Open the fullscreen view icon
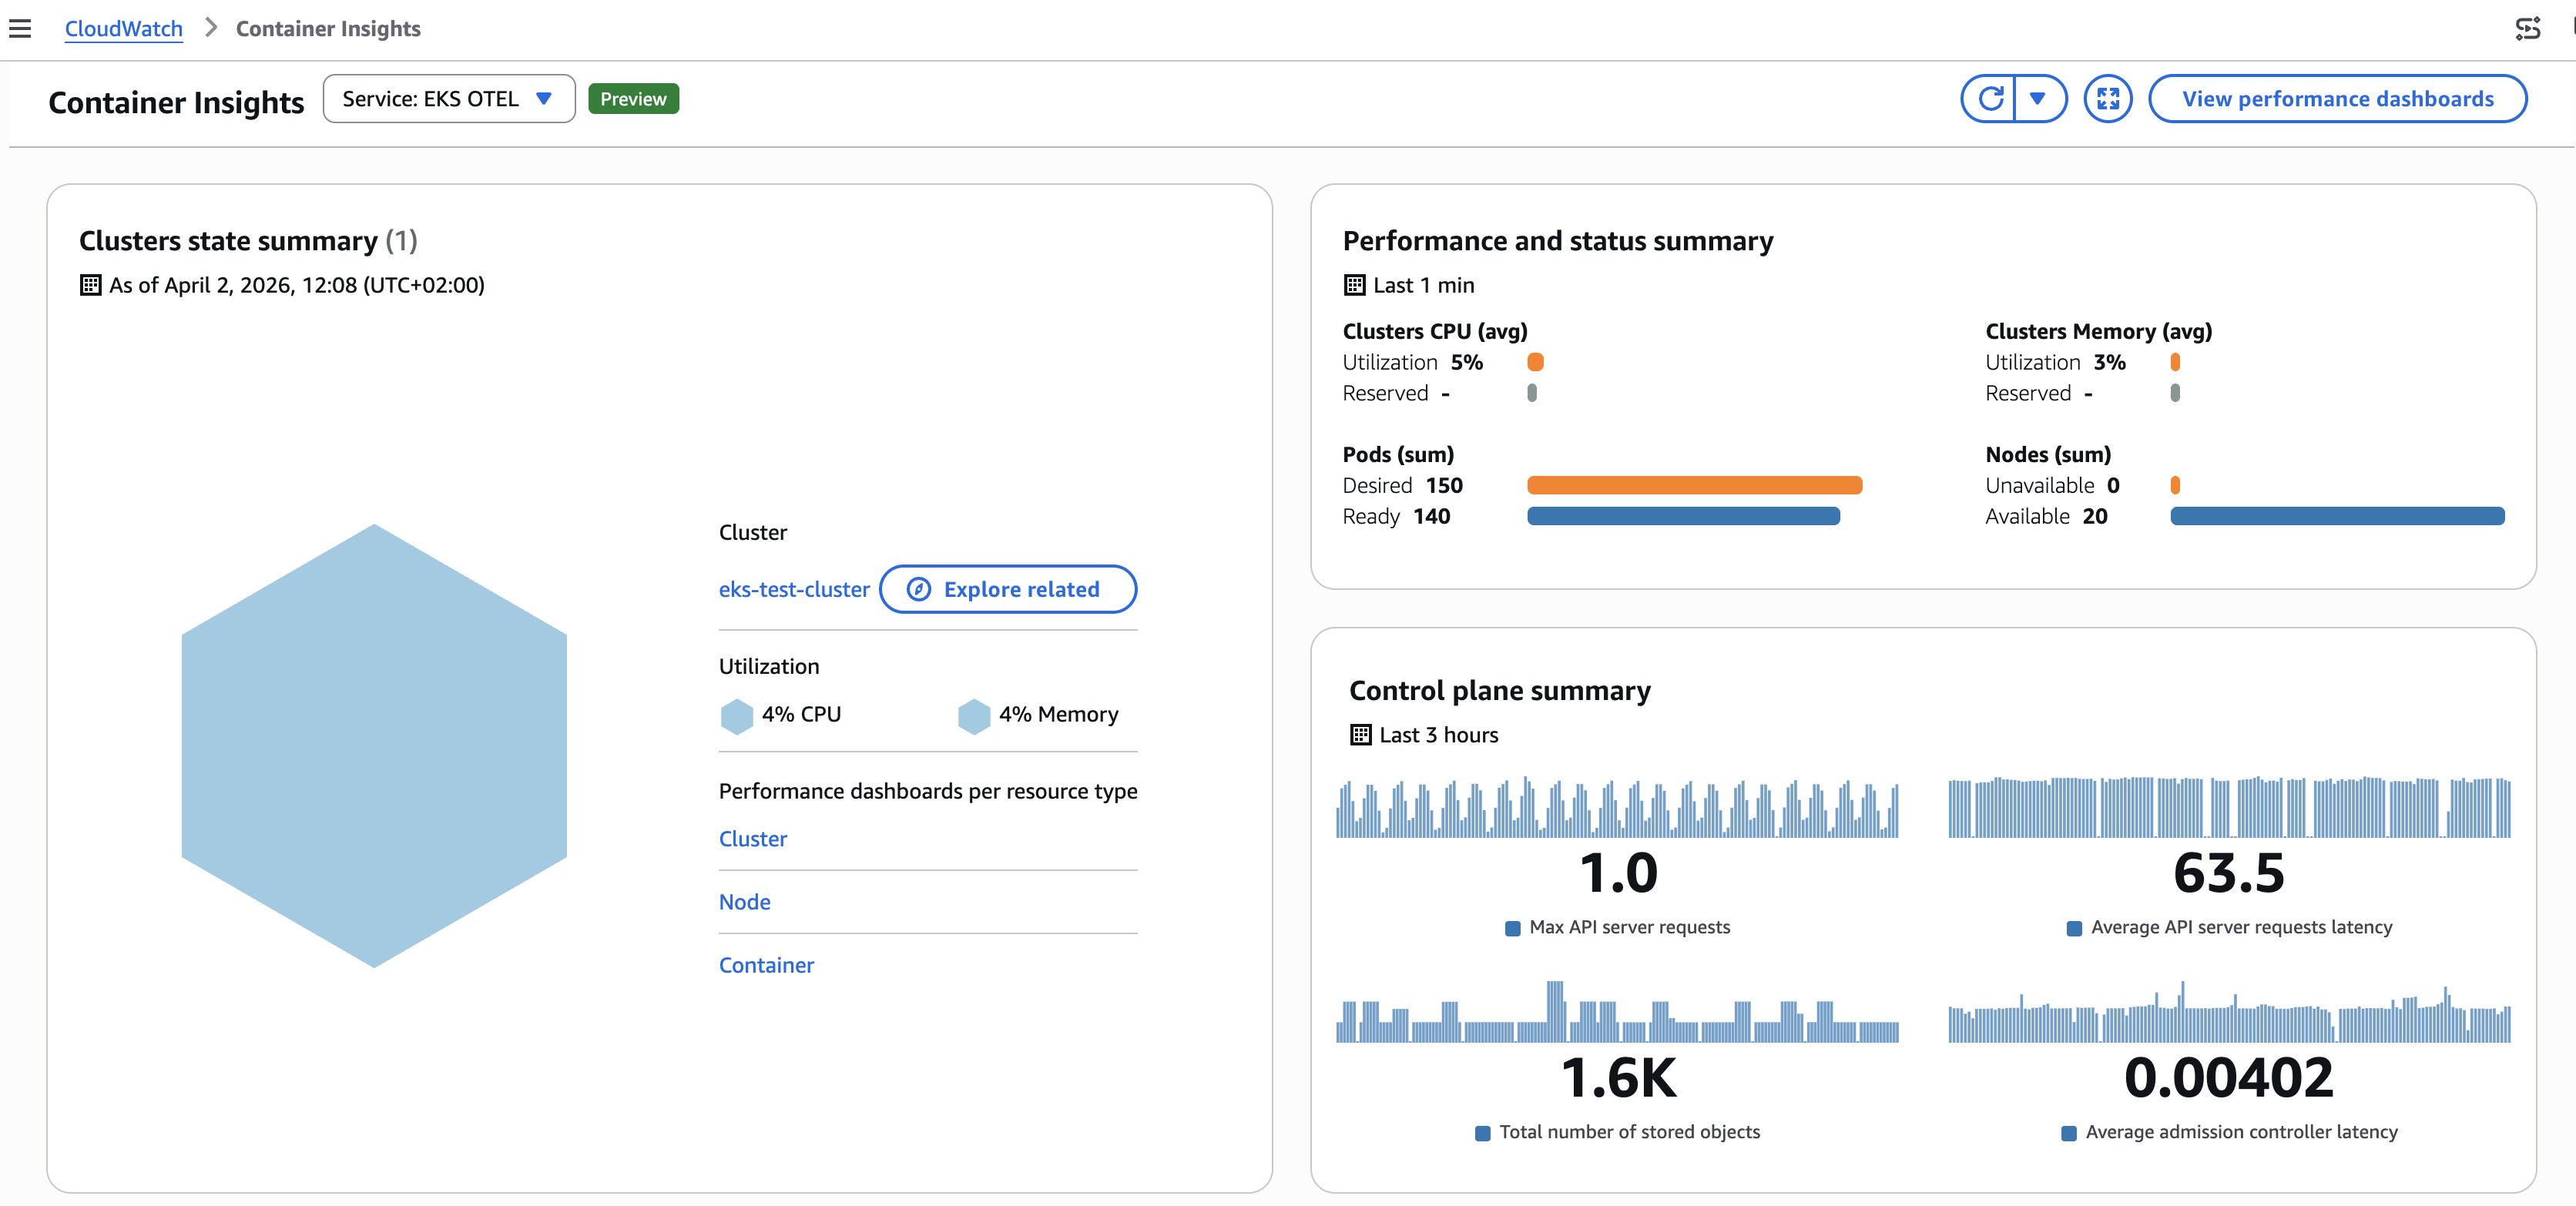 2107,98
